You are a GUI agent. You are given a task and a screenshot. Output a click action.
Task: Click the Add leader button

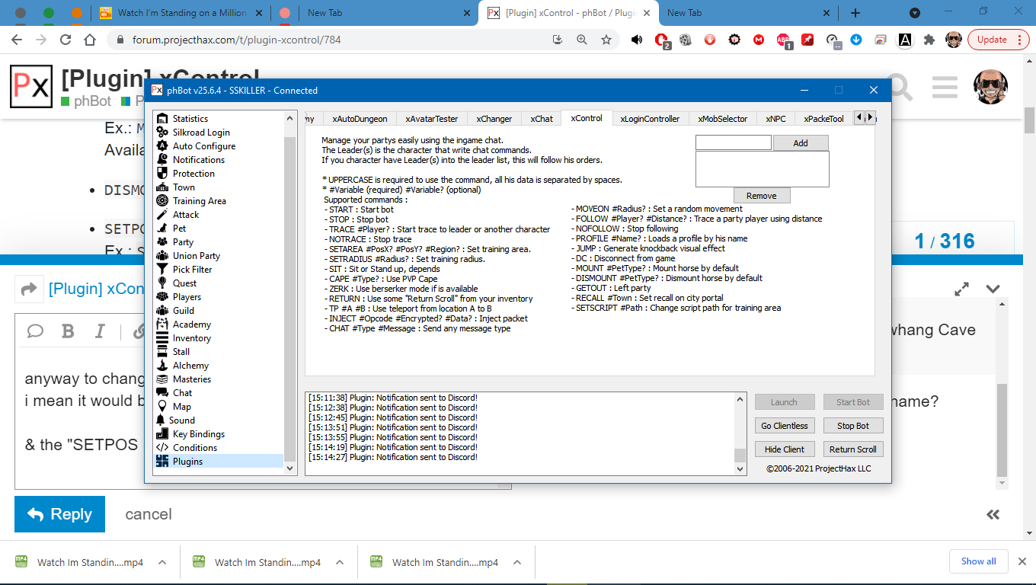[800, 143]
